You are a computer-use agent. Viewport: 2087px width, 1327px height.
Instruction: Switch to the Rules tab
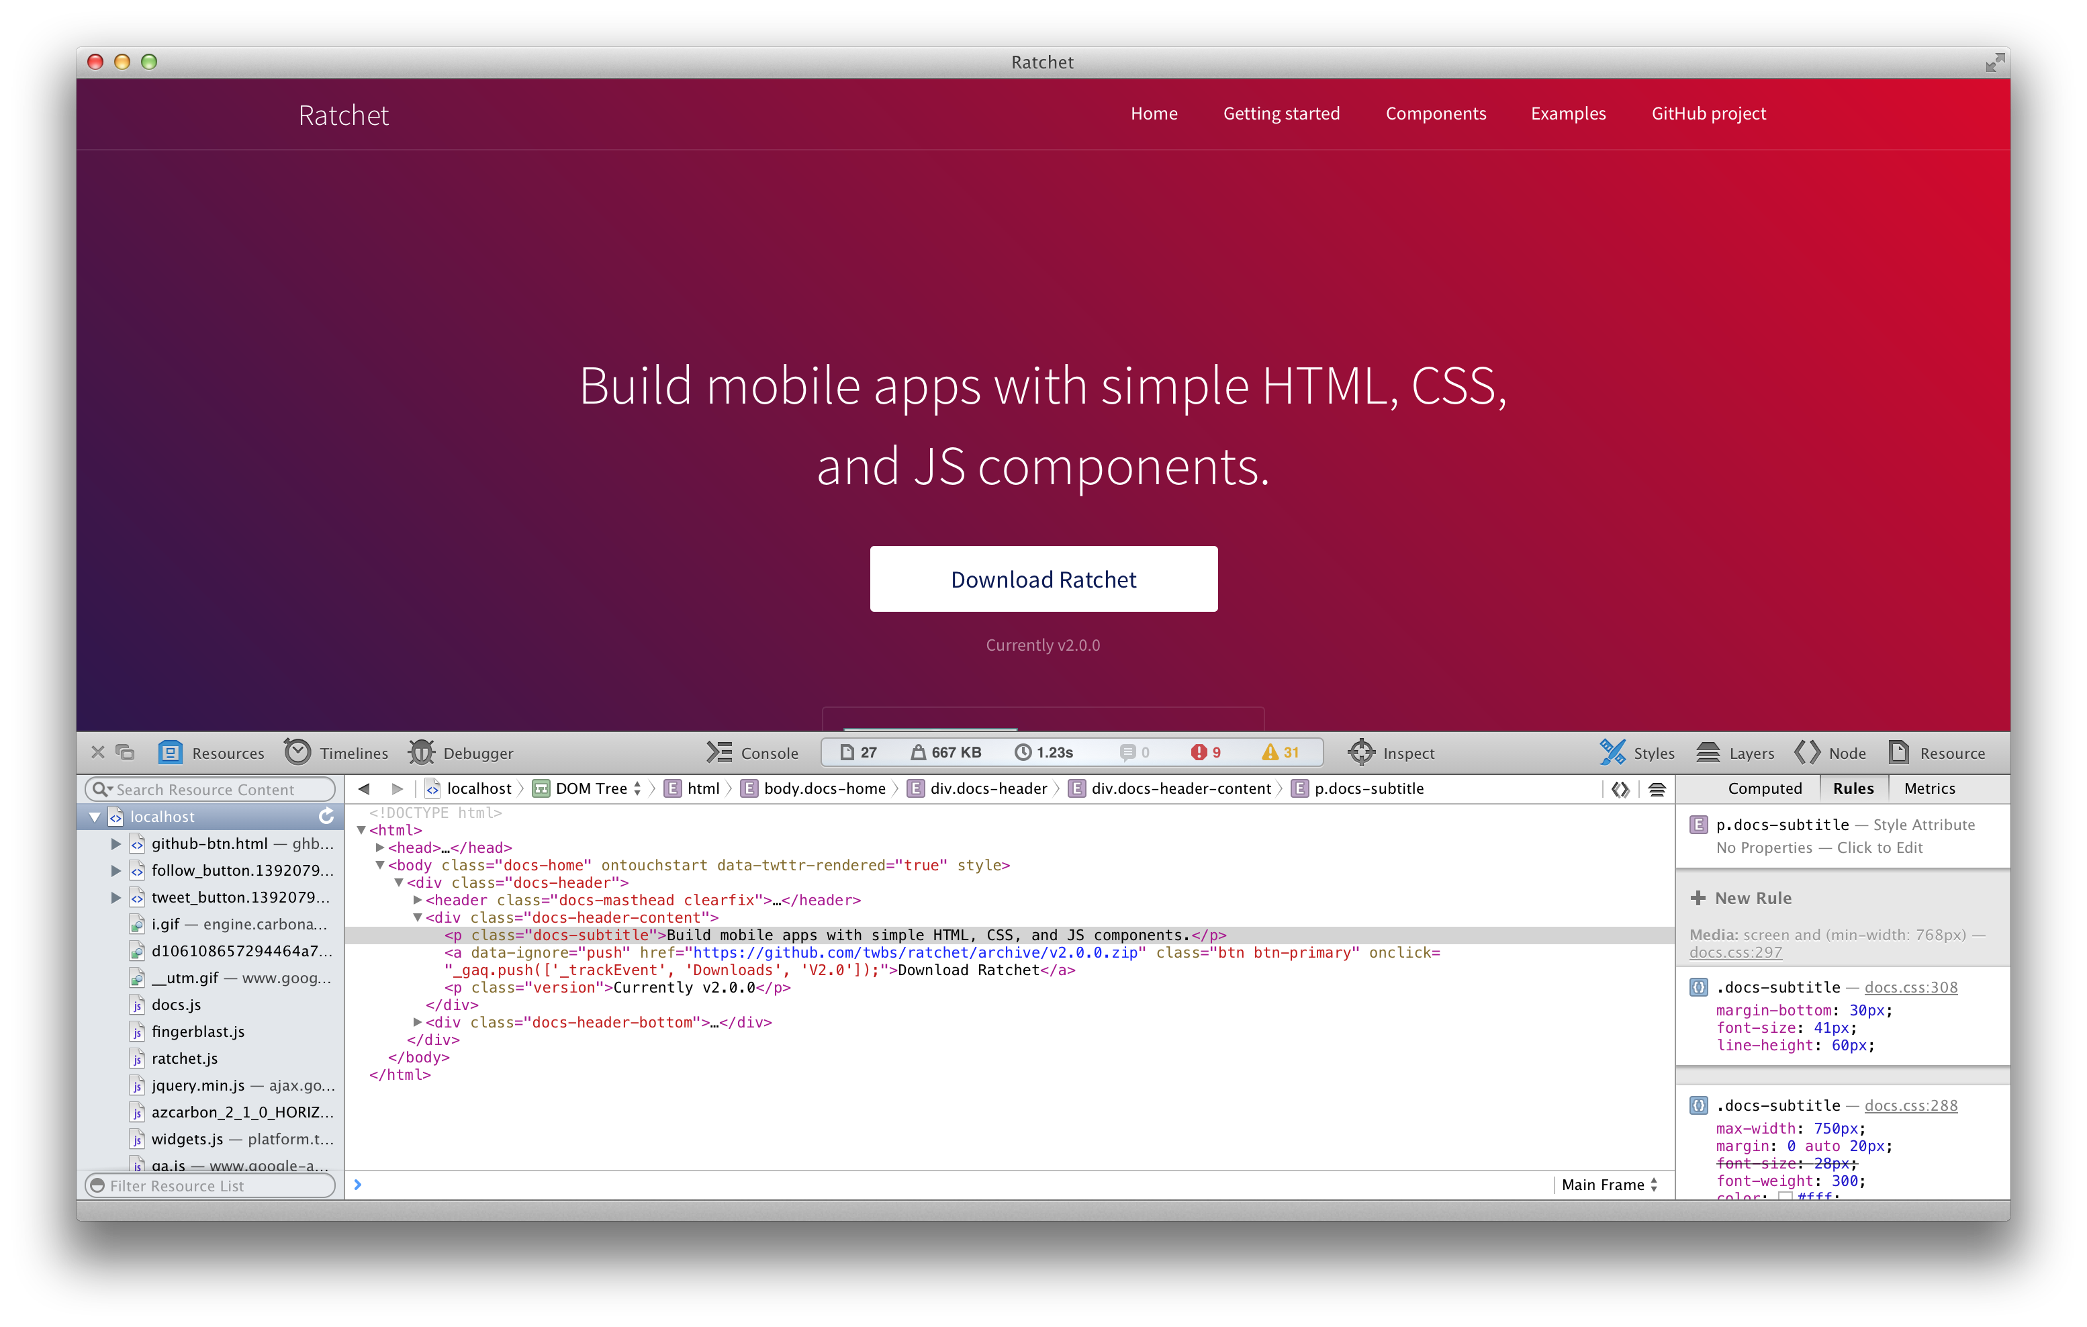1853,789
